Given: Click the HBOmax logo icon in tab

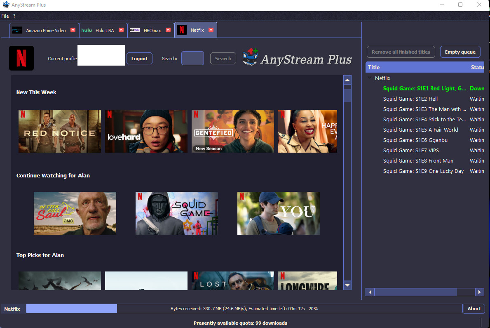Looking at the screenshot, I should pyautogui.click(x=135, y=31).
